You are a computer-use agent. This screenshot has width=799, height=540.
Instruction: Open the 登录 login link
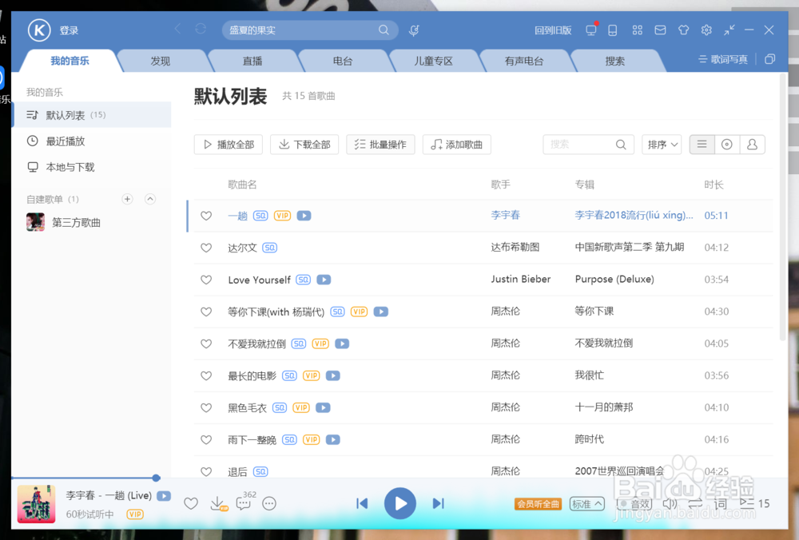point(69,30)
